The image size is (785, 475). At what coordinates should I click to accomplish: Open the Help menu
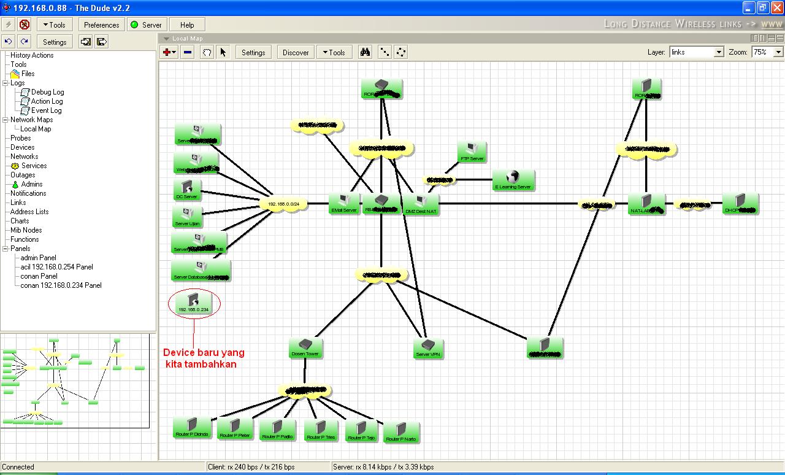186,25
